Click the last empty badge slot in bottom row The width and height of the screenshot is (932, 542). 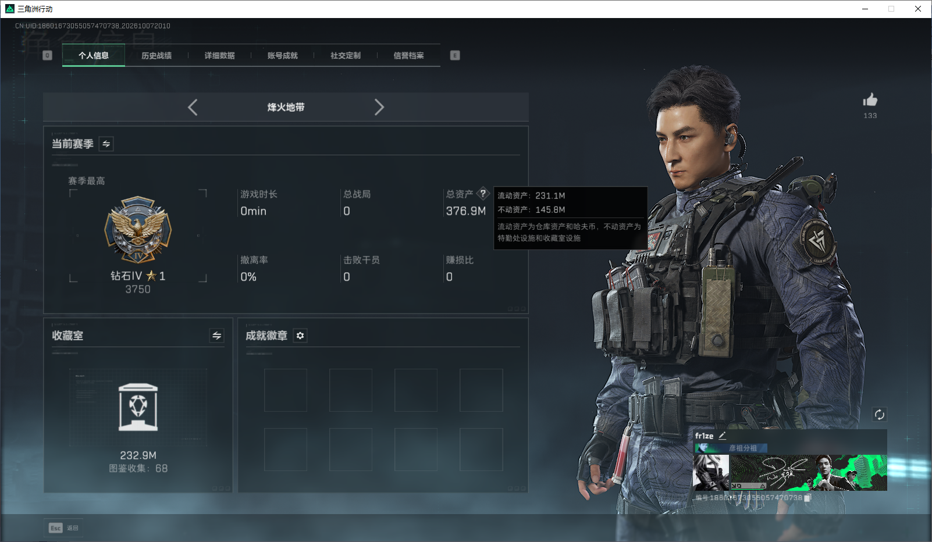(x=481, y=450)
